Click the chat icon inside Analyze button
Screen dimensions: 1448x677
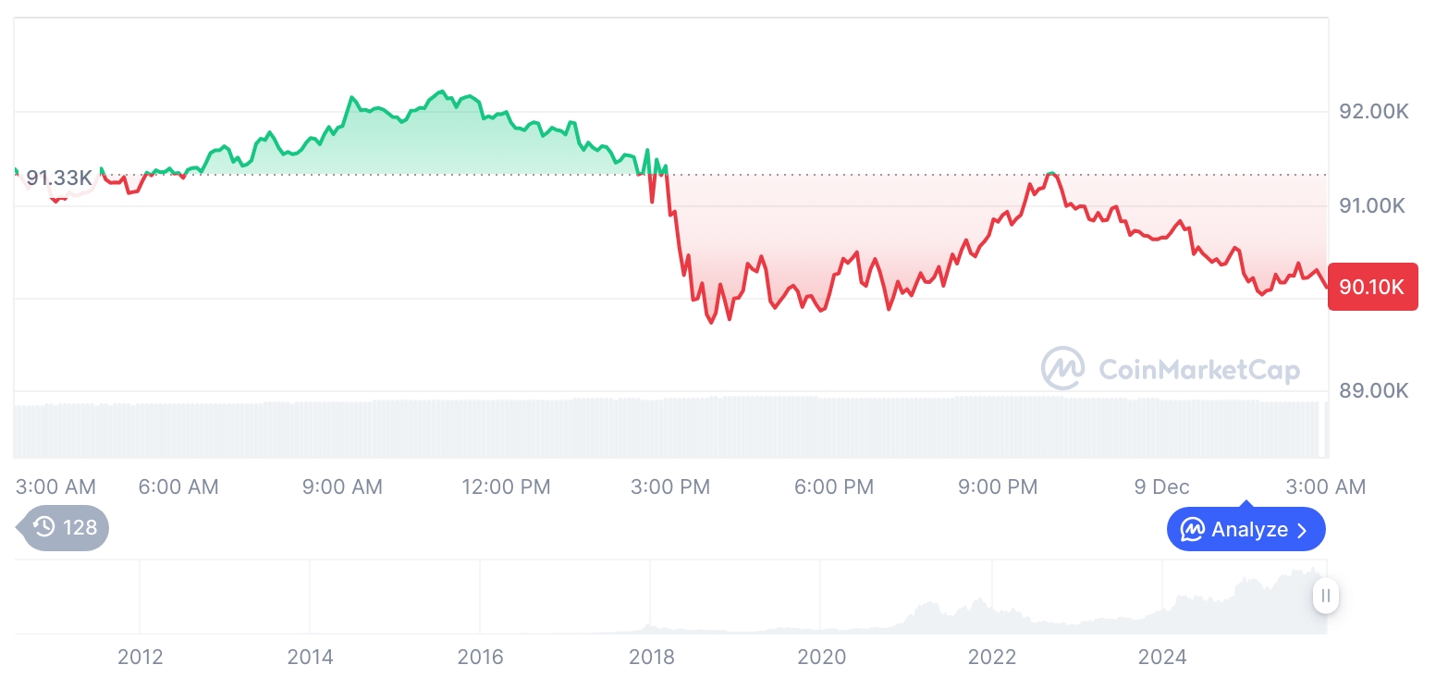(1193, 530)
